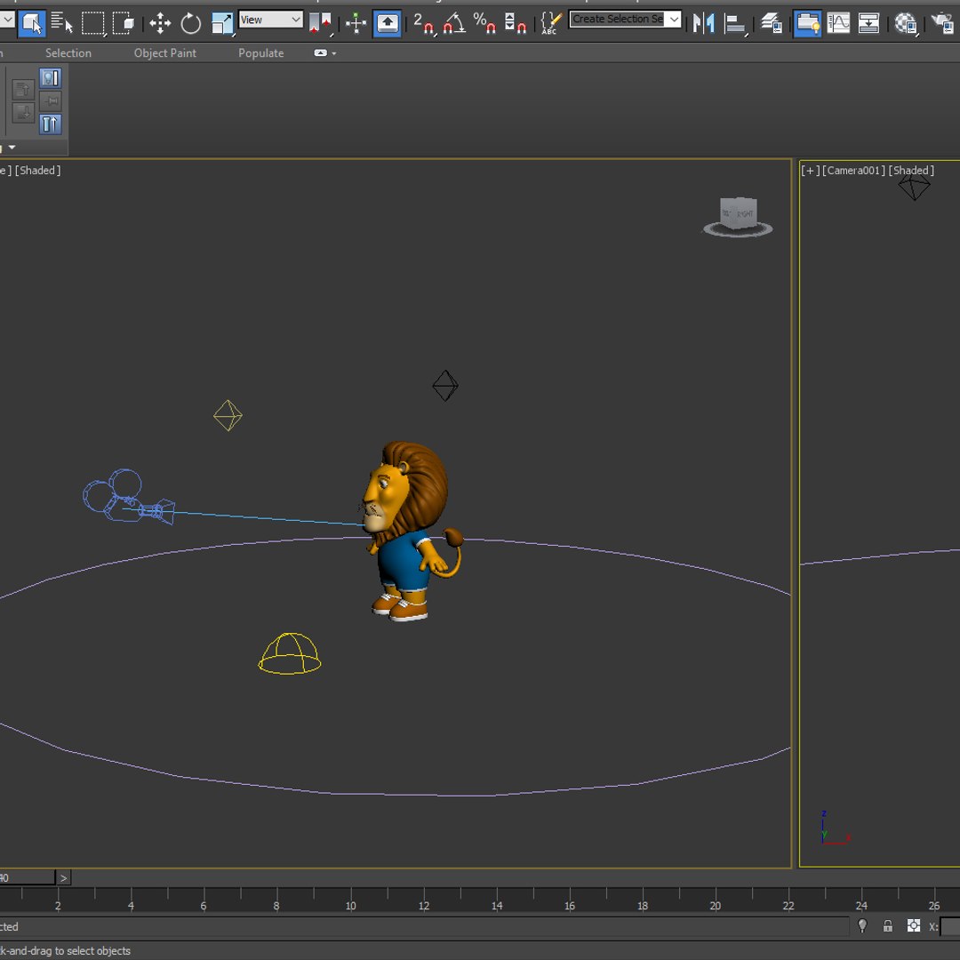The image size is (960, 960).
Task: Open Edit Named Selection Sets
Action: coord(550,23)
